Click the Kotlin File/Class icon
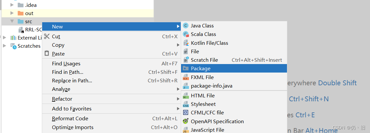Screen dimensions: 370x133 186,43
